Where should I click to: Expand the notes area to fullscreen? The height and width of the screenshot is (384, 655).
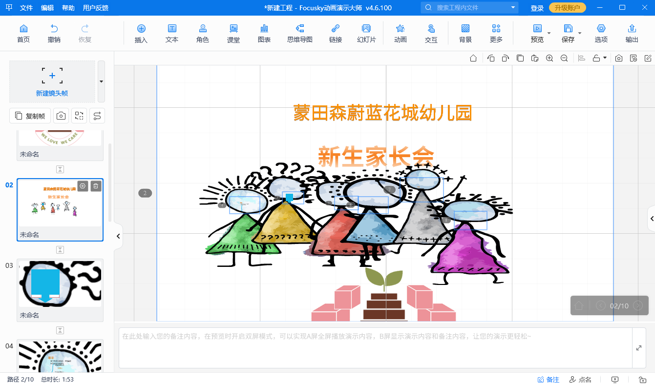point(639,348)
